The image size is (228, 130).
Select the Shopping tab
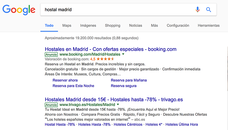[112, 25]
